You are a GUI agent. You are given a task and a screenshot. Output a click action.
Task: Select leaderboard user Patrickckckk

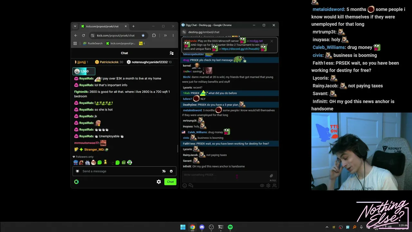click(x=109, y=62)
